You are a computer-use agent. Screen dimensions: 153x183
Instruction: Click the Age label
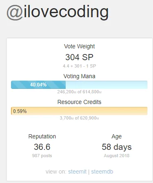tap(117, 136)
